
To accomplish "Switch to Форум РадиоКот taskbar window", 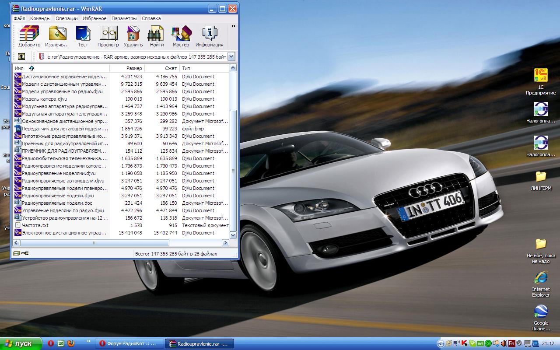I will (129, 343).
